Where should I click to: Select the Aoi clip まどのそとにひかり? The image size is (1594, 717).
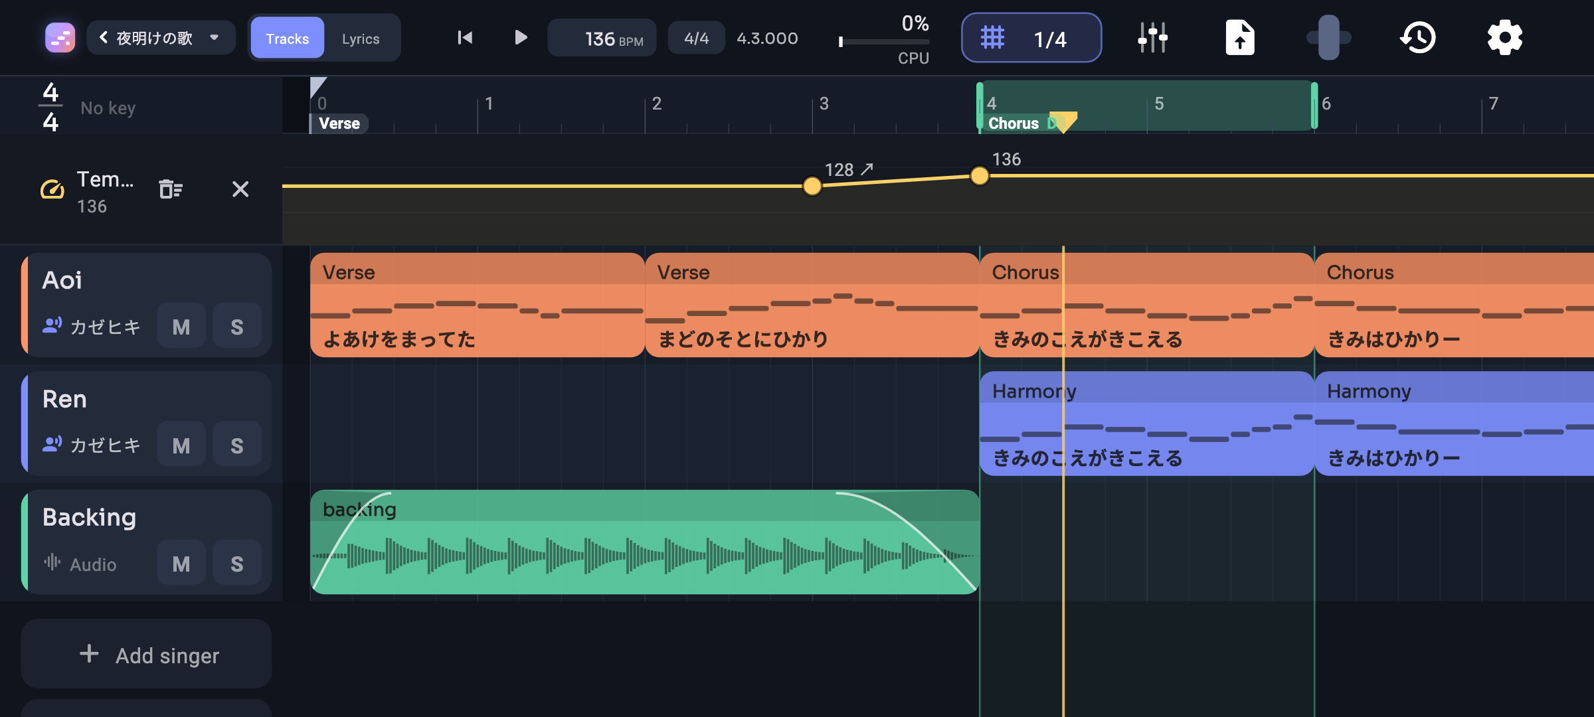click(812, 305)
